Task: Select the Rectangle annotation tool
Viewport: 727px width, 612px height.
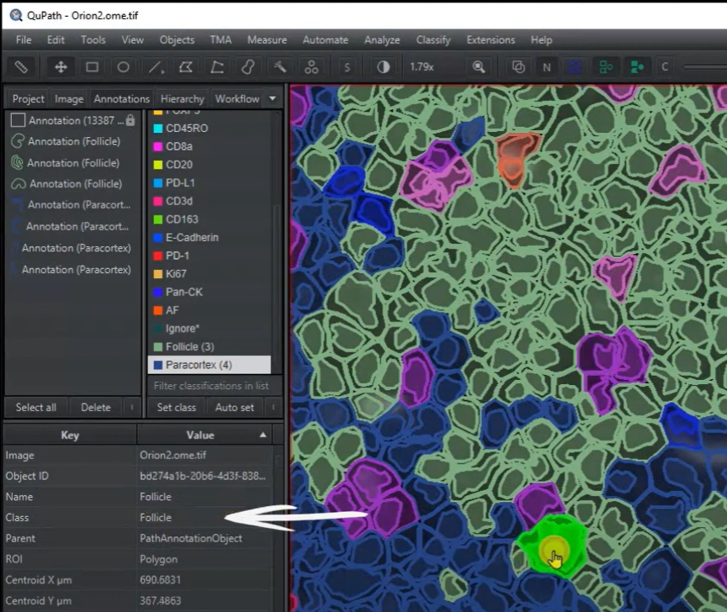Action: coord(93,66)
